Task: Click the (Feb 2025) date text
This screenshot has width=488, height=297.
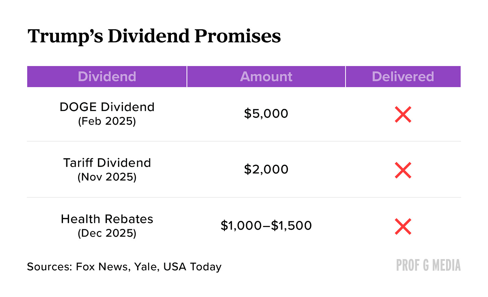Action: point(107,121)
